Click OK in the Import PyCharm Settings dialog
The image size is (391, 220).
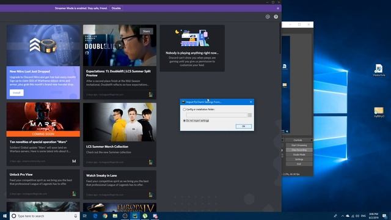coord(243,127)
